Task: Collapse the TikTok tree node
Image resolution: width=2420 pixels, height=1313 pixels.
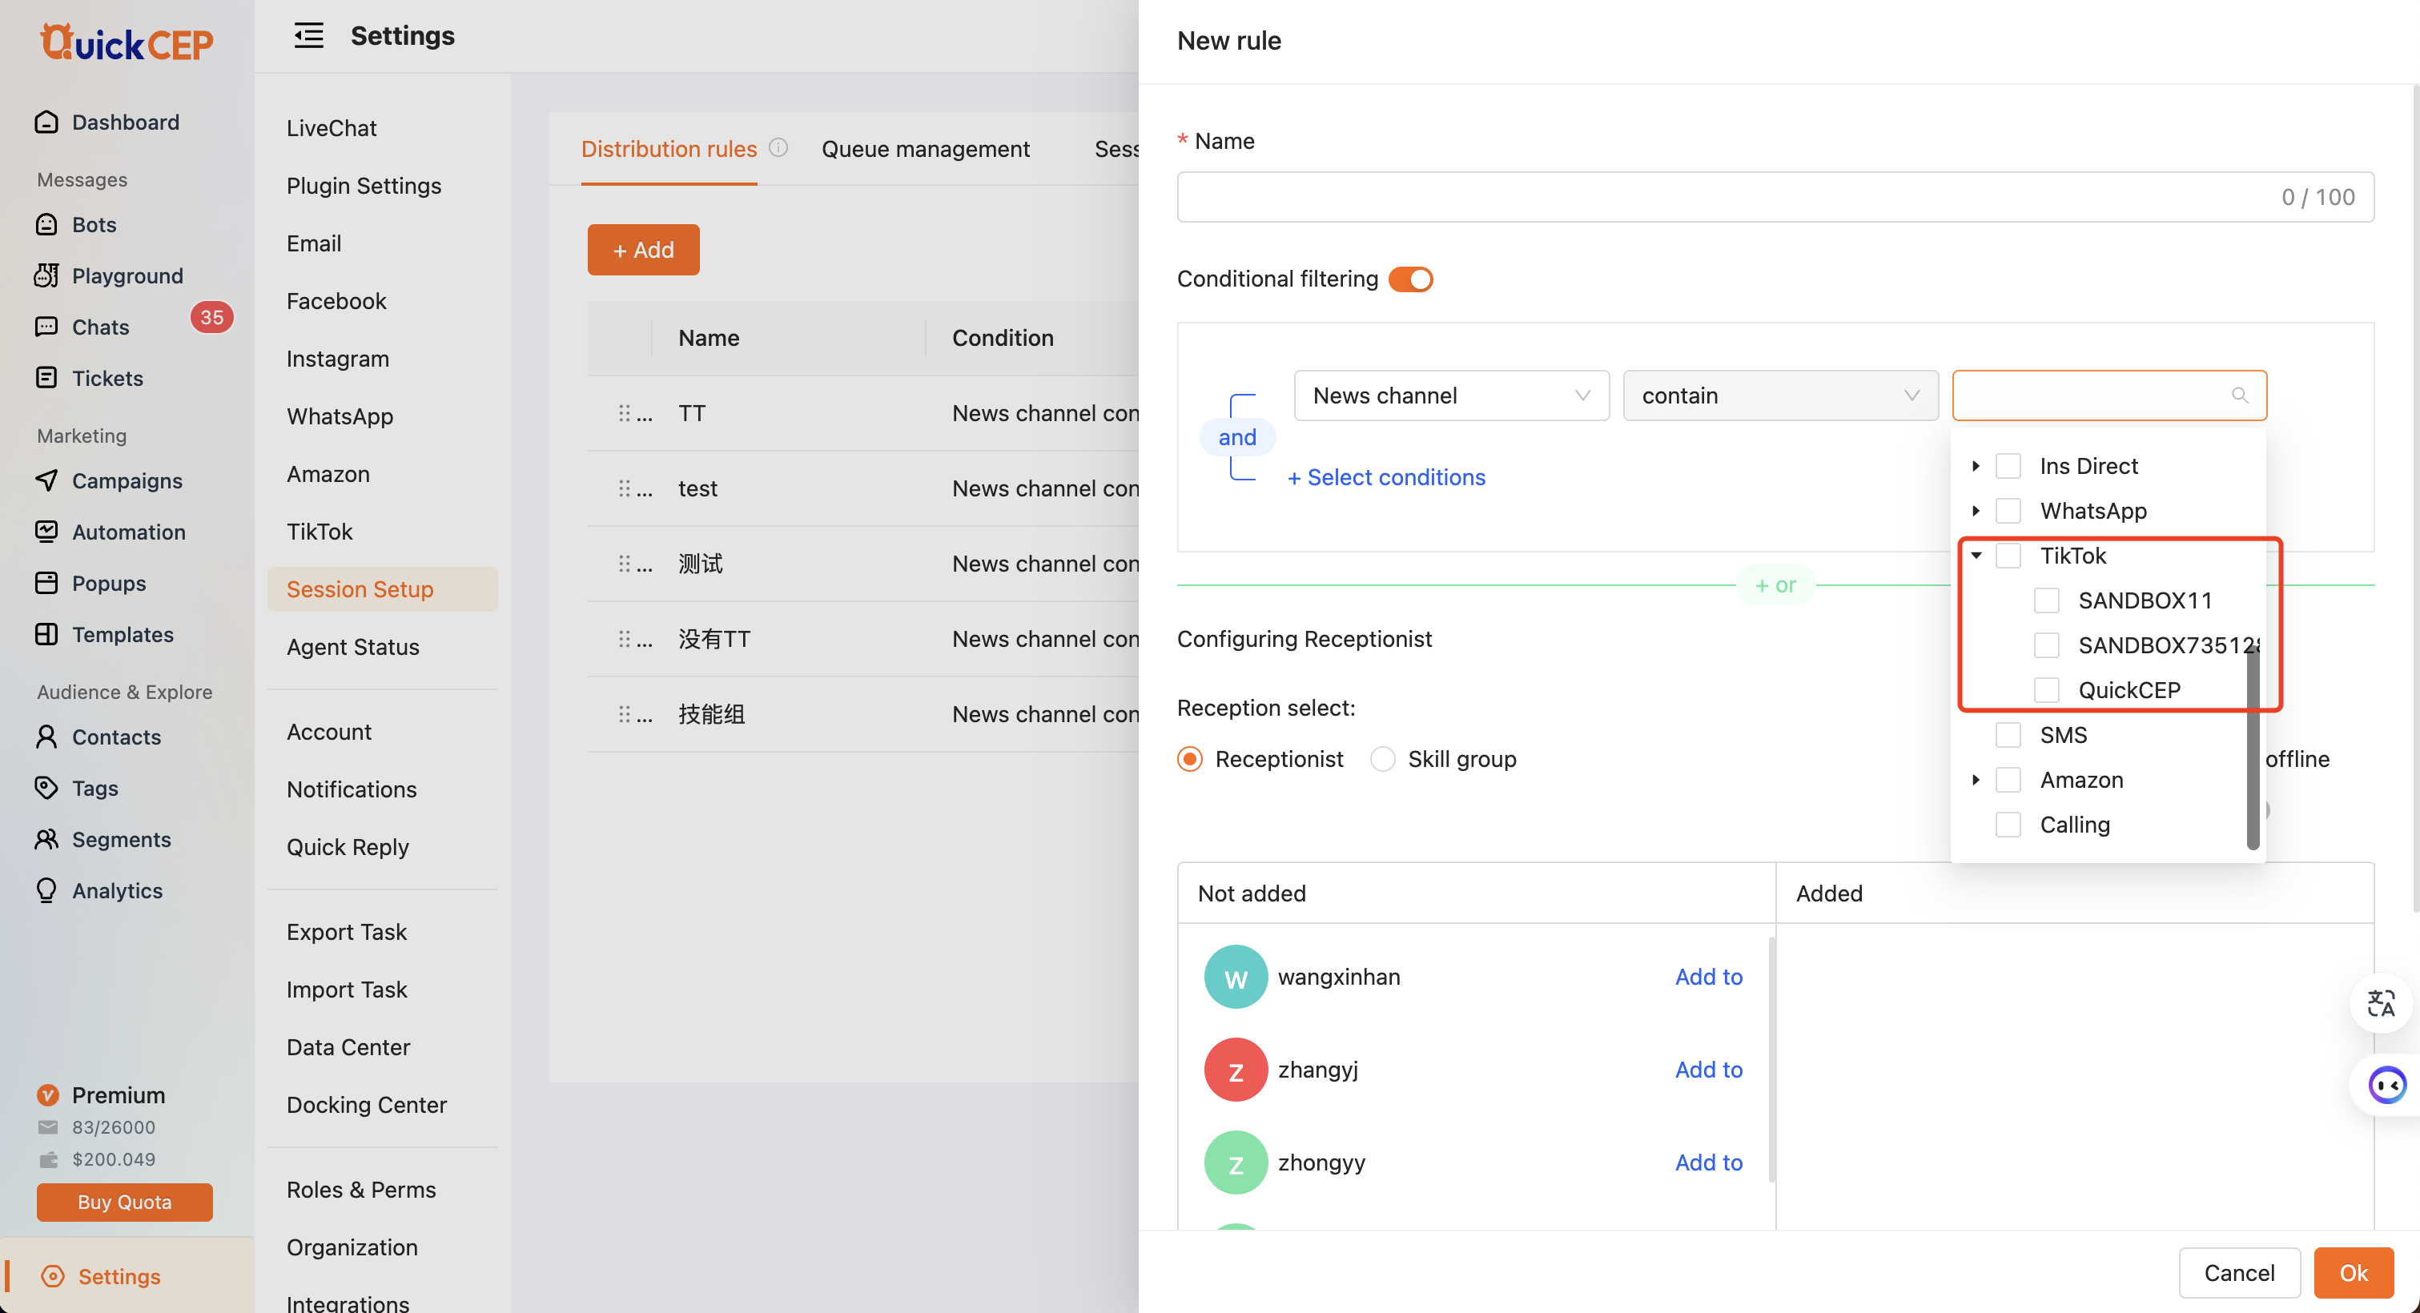Action: click(1976, 555)
